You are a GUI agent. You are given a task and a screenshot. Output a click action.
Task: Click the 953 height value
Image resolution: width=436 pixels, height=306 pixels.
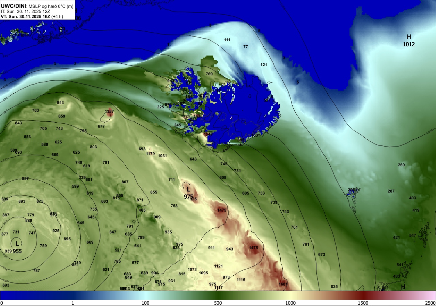[x=60, y=103]
